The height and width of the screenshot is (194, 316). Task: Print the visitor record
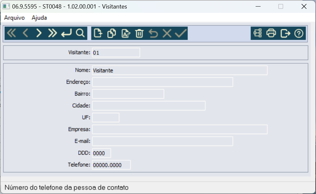(x=271, y=33)
